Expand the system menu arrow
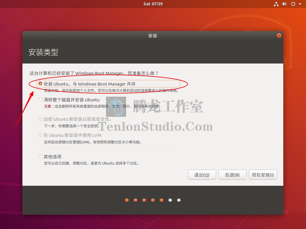 coord(300,4)
